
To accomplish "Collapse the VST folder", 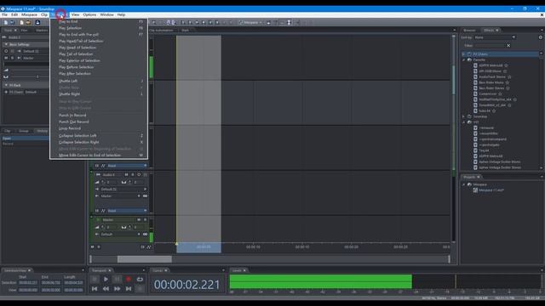I will coord(463,122).
